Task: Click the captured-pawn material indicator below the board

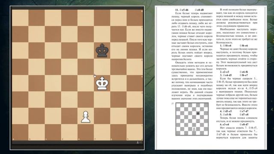Action: point(139,142)
